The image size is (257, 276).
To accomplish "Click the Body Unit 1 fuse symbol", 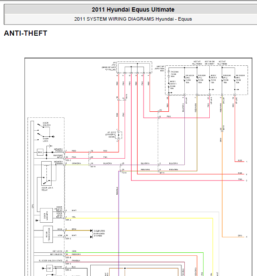I will pyautogui.click(x=169, y=86).
